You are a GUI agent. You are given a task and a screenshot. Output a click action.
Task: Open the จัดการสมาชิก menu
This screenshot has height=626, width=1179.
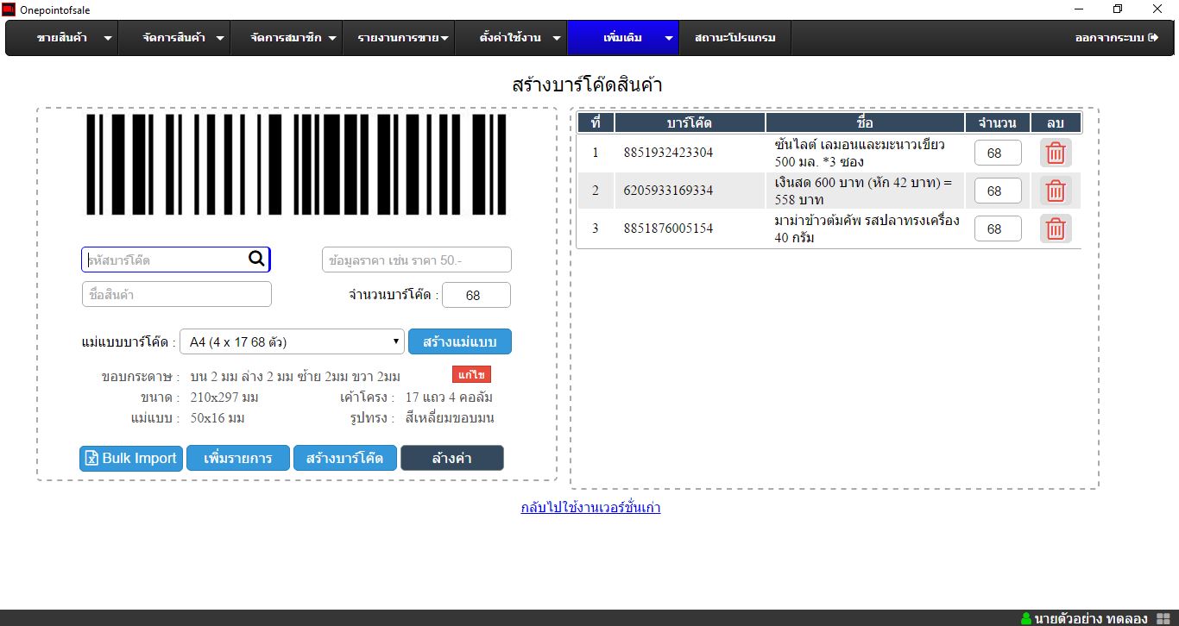[x=286, y=38]
